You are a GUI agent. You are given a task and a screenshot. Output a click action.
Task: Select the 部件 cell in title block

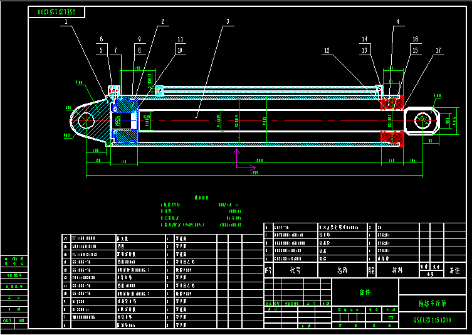pos(365,292)
